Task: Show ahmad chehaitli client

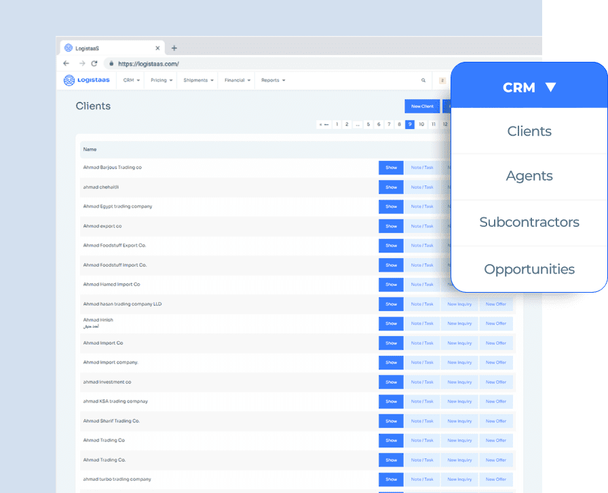Action: pyautogui.click(x=391, y=187)
